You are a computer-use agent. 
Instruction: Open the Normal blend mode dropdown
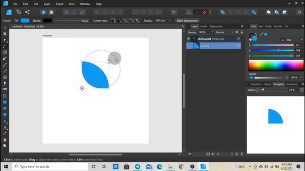(233, 32)
